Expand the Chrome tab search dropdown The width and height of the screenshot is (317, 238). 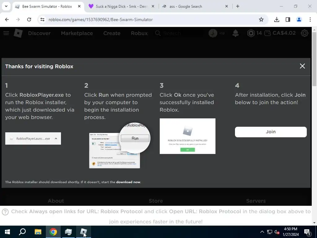(6, 6)
